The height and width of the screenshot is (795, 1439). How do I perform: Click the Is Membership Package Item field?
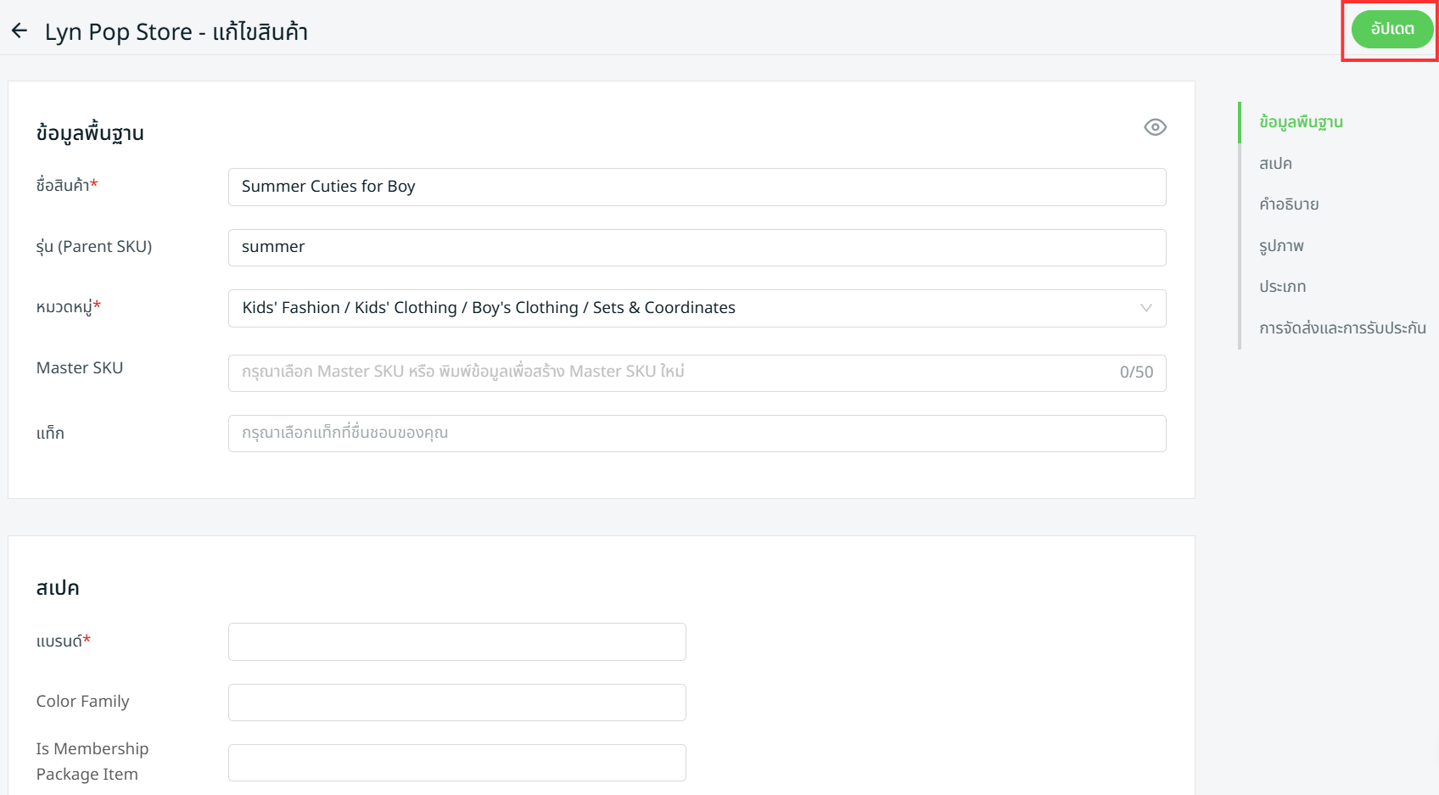pos(456,763)
